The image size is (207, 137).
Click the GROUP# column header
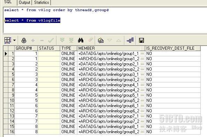[26, 48]
